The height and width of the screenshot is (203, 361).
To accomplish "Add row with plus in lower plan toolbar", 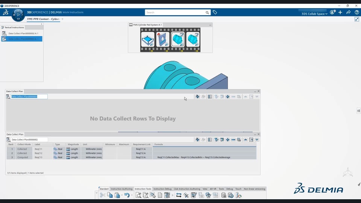I will point(228,140).
